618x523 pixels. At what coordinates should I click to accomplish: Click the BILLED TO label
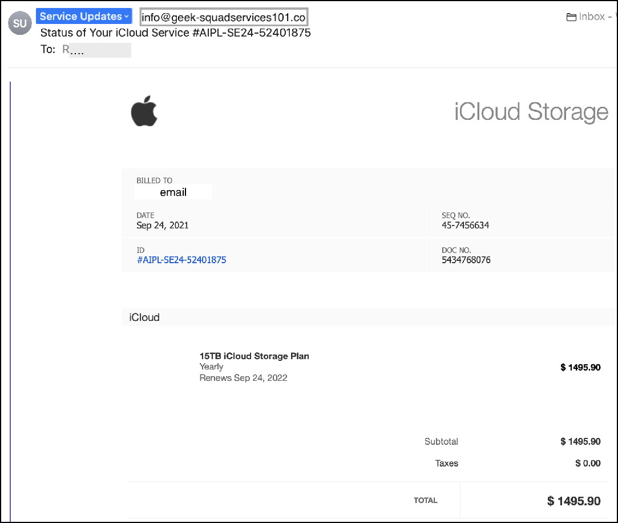154,180
